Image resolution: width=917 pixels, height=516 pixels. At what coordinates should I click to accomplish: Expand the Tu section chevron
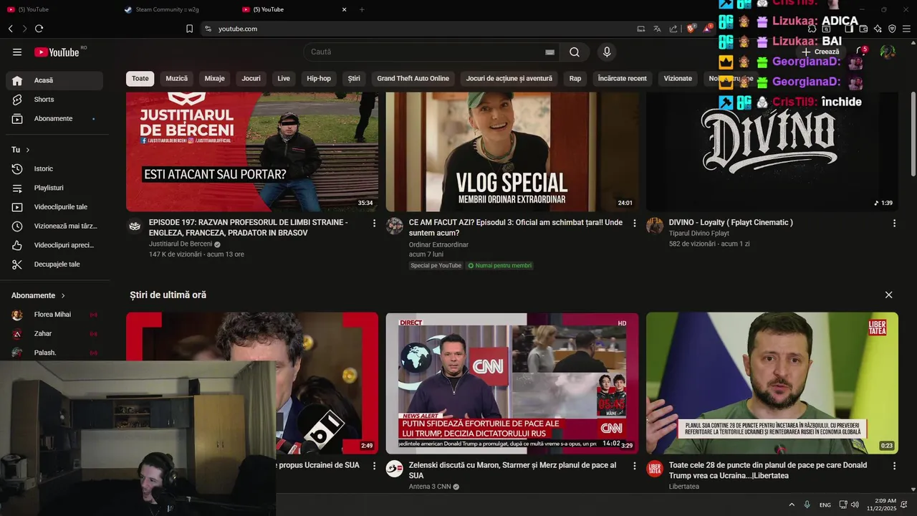coord(28,150)
